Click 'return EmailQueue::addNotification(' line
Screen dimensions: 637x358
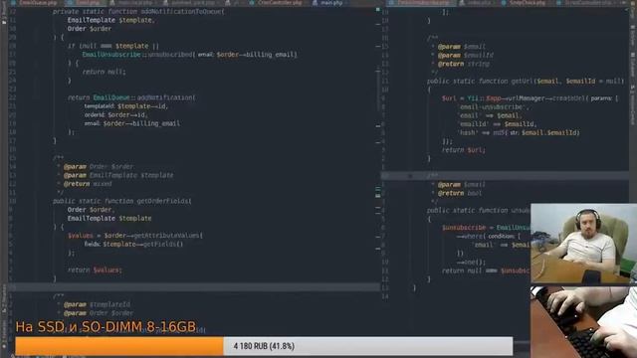coord(131,97)
